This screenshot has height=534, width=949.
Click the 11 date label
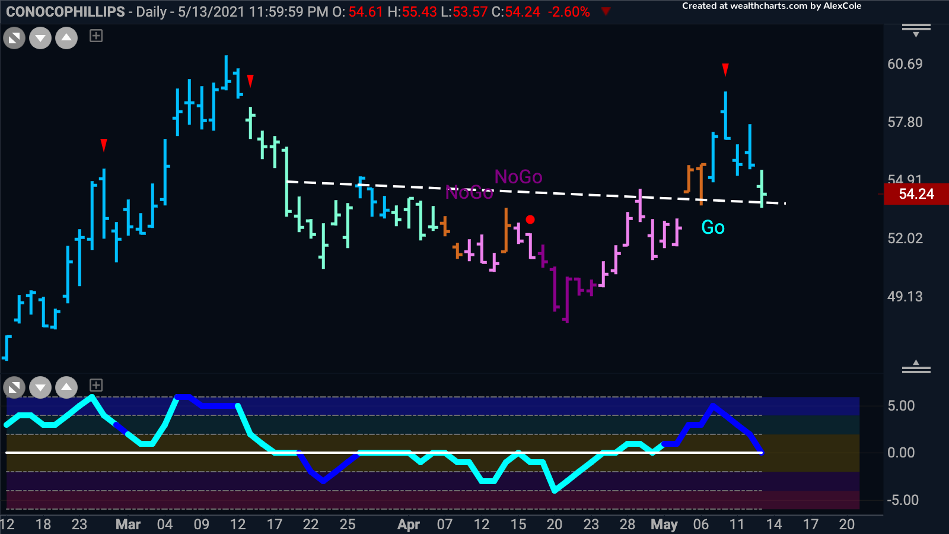737,525
